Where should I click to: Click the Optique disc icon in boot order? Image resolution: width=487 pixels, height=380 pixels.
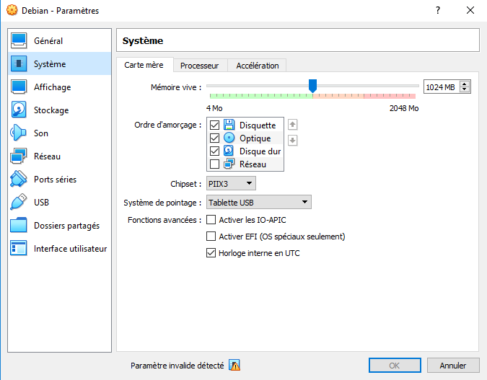tap(229, 138)
